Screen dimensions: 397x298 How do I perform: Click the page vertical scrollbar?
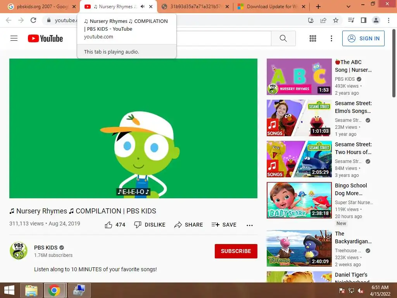394,63
